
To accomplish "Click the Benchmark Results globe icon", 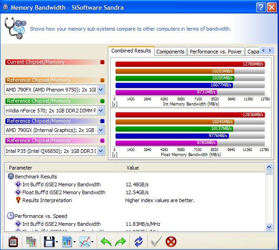I will pos(11,176).
